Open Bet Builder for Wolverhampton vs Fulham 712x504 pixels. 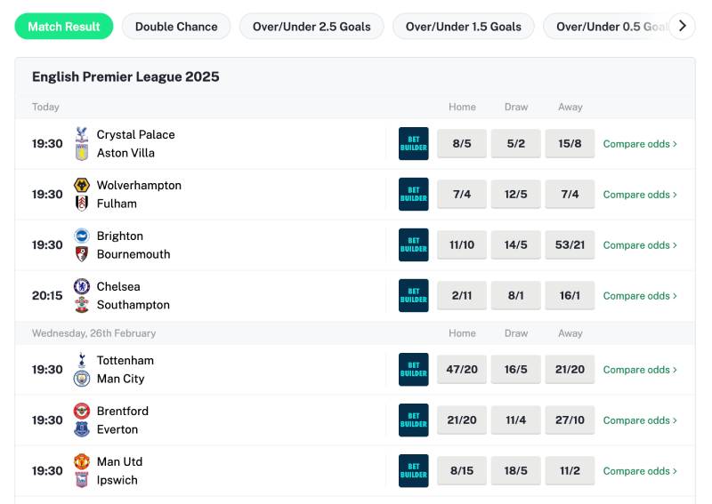click(x=413, y=195)
